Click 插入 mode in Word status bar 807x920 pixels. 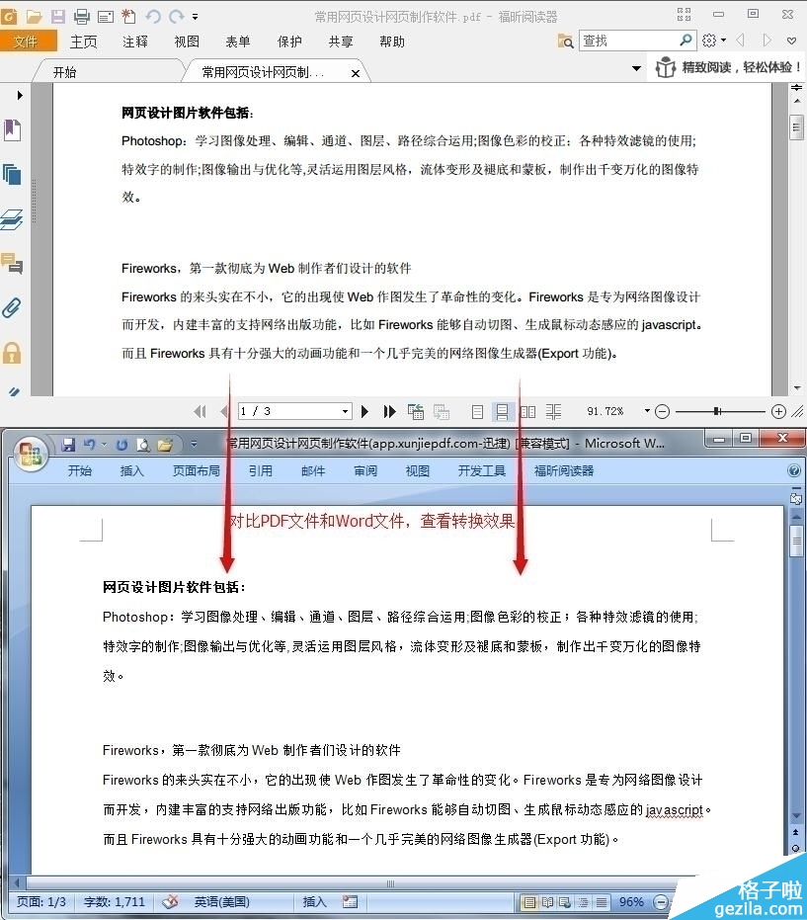314,902
